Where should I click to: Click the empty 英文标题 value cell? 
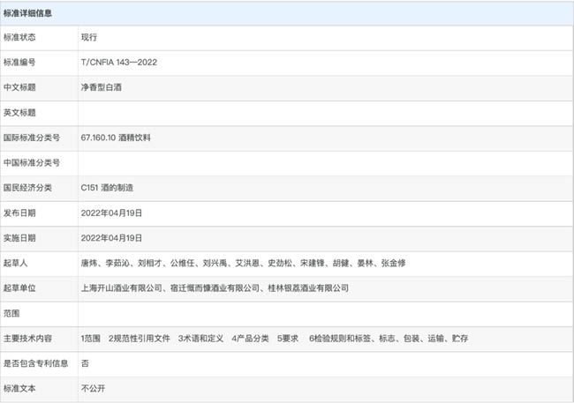(326, 114)
